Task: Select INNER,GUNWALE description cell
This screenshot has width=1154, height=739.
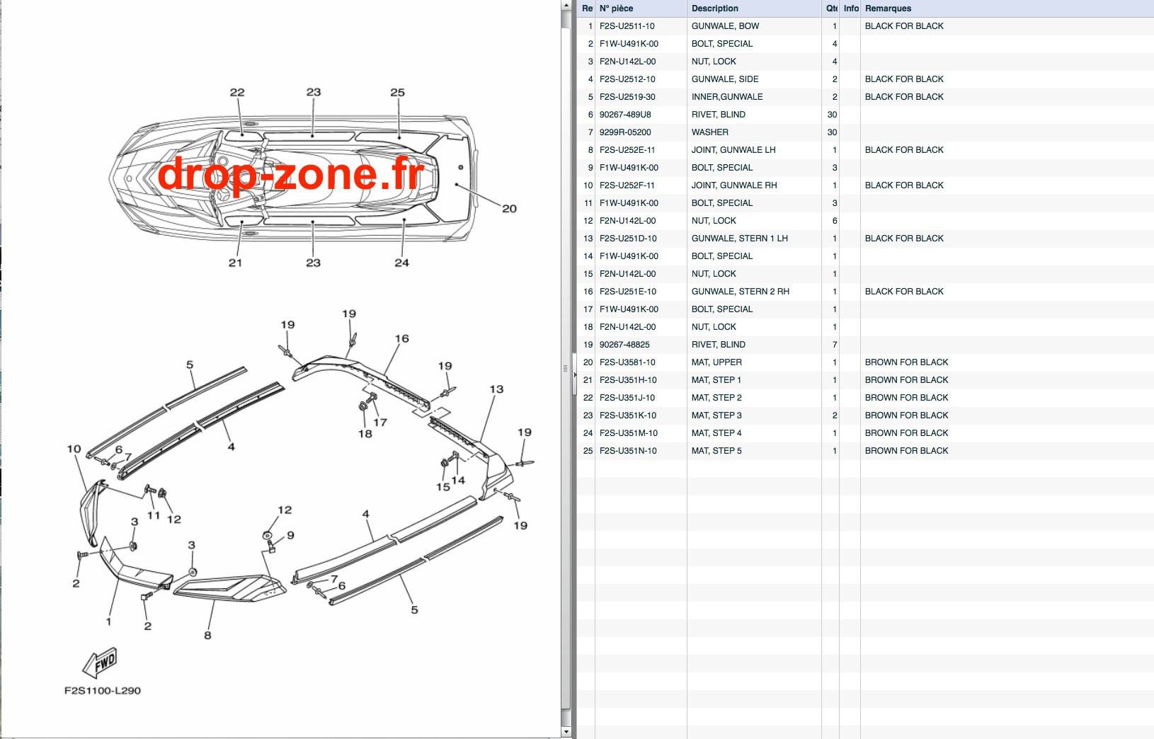Action: 727,97
